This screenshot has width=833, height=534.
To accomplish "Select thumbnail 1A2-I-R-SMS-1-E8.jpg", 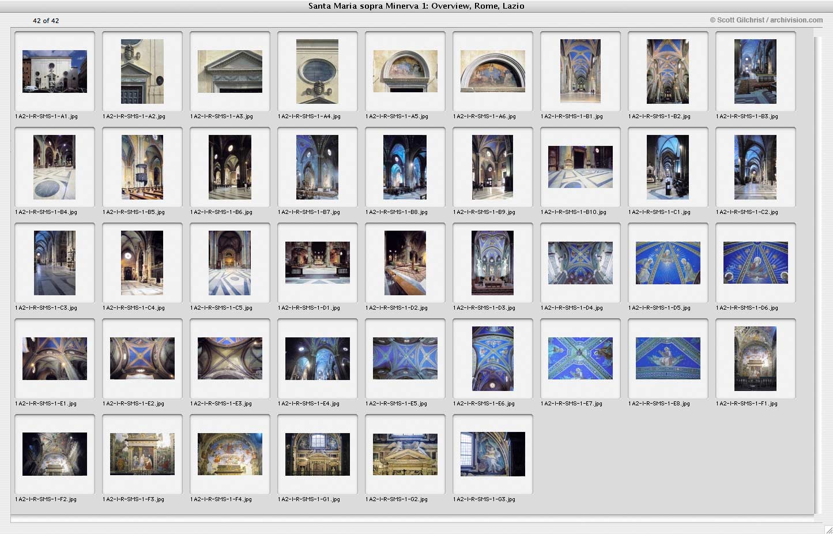I will click(668, 359).
